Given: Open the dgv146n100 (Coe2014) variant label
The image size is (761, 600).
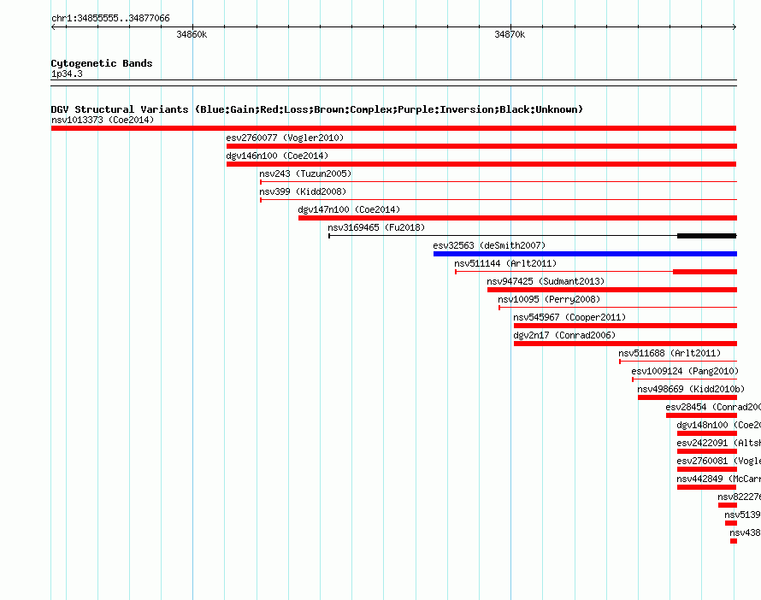Looking at the screenshot, I should tap(277, 156).
